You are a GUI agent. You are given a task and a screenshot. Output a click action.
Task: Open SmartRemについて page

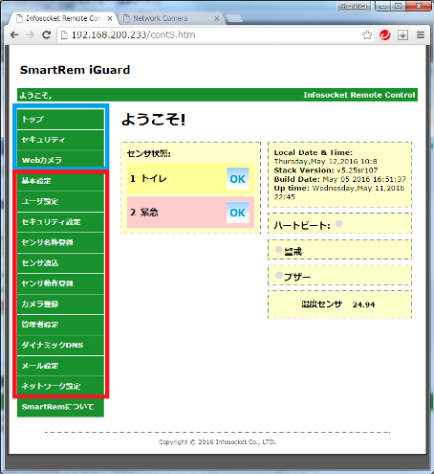[x=60, y=407]
